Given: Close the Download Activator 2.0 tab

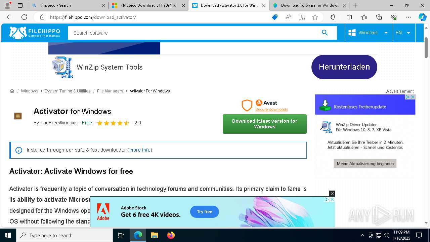Looking at the screenshot, I should pyautogui.click(x=264, y=5).
